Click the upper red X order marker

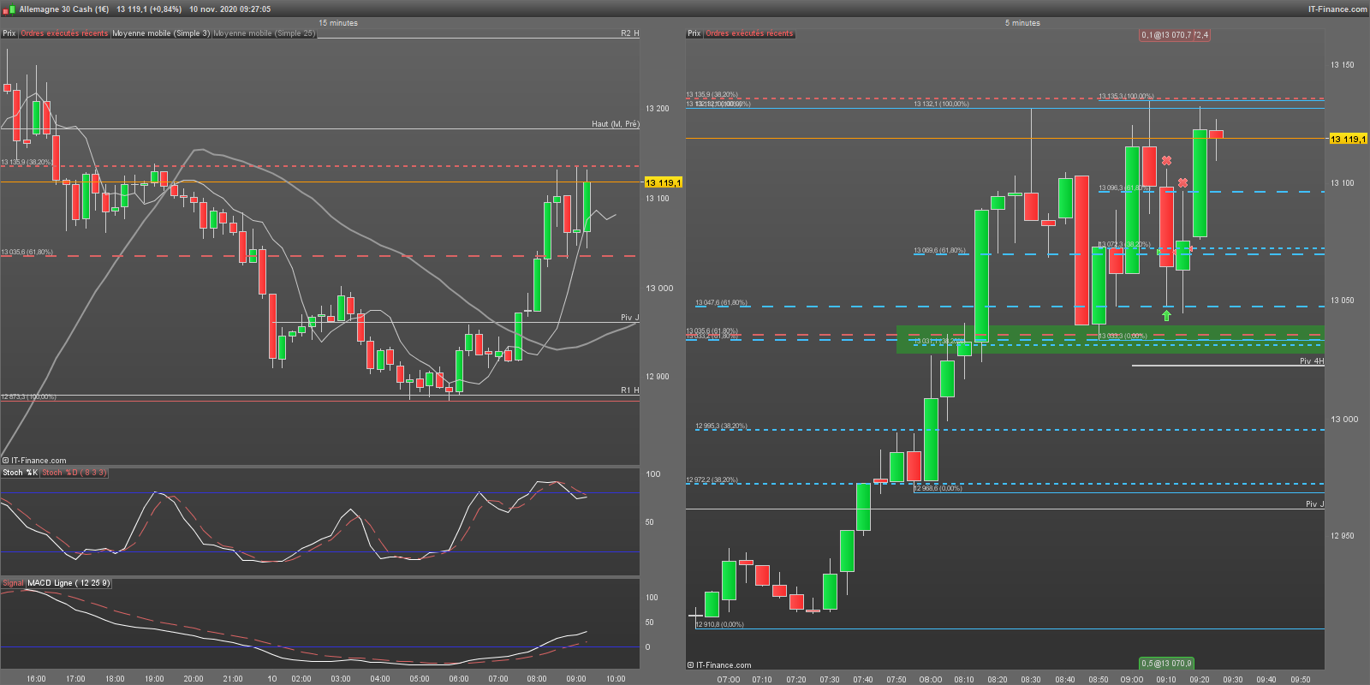pos(1166,161)
